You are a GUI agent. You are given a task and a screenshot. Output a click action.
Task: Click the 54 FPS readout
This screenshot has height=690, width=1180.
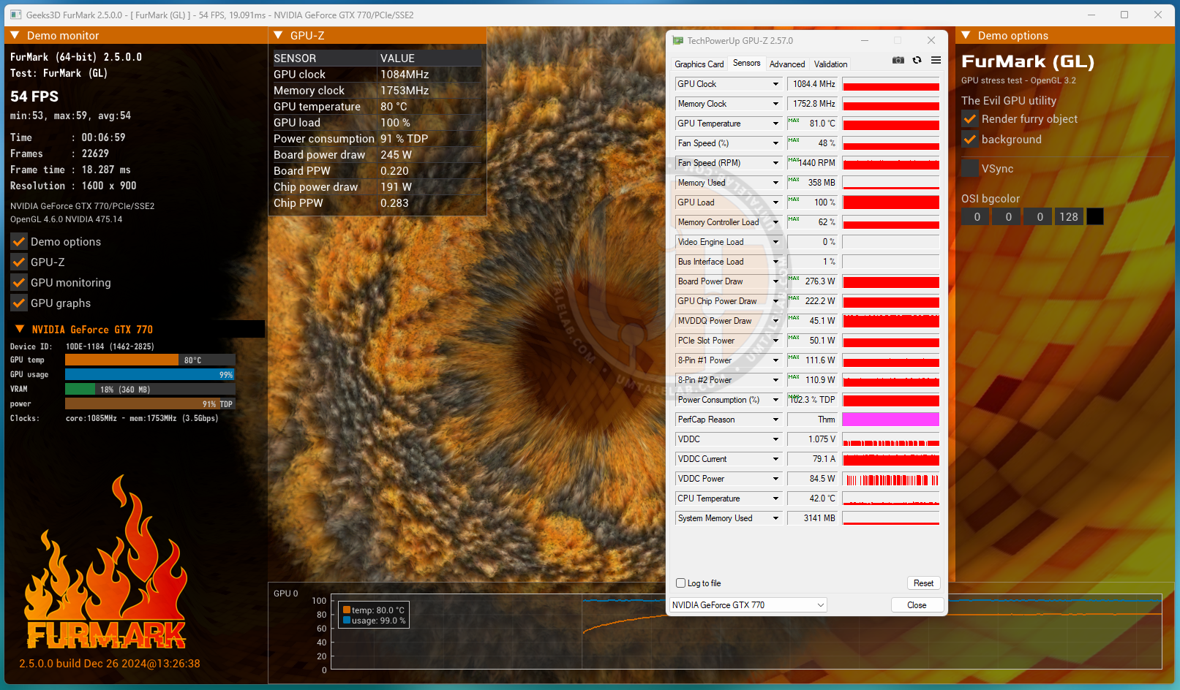(x=34, y=96)
